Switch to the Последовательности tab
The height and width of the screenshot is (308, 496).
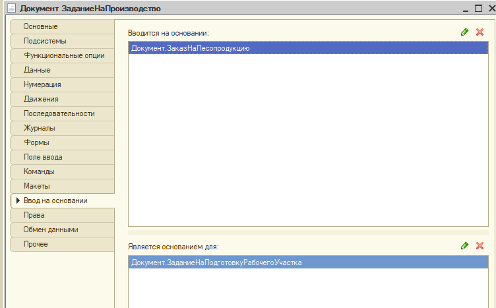pyautogui.click(x=59, y=113)
